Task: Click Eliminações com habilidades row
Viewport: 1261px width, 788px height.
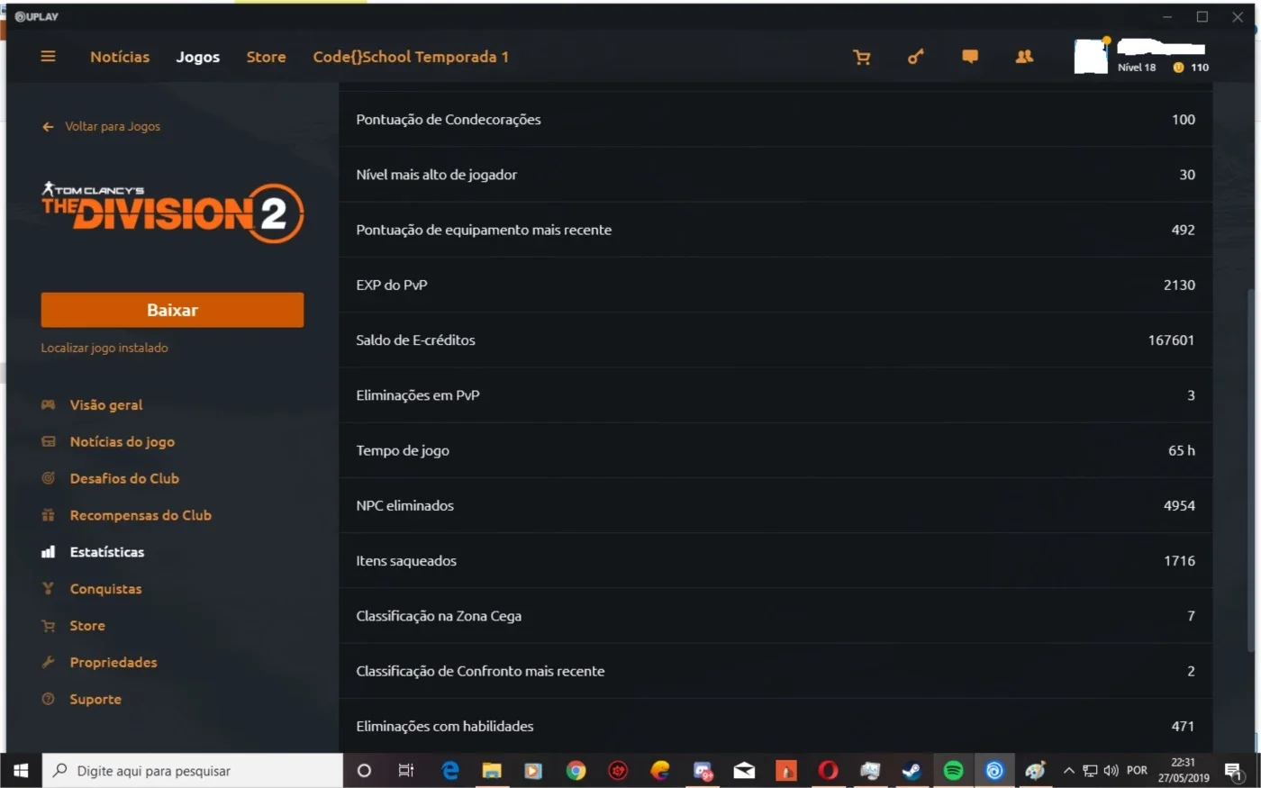Action: (776, 726)
